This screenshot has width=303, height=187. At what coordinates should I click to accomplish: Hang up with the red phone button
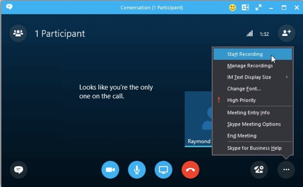(190, 170)
